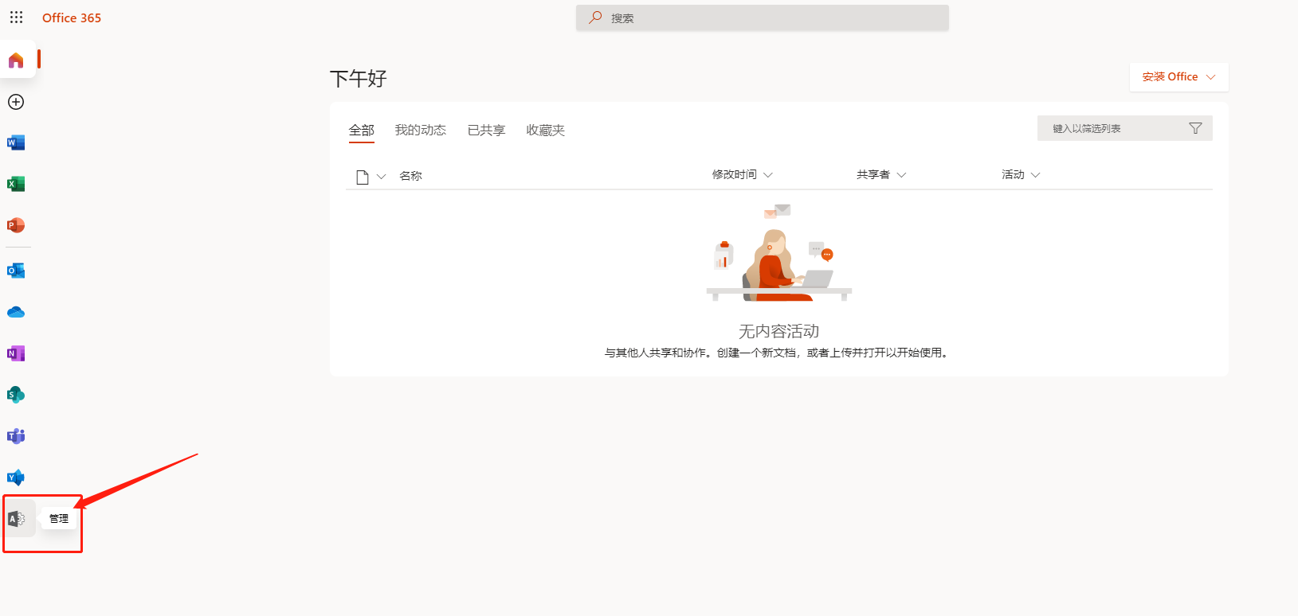Click the Office 365 header link
The image size is (1298, 616).
72,18
